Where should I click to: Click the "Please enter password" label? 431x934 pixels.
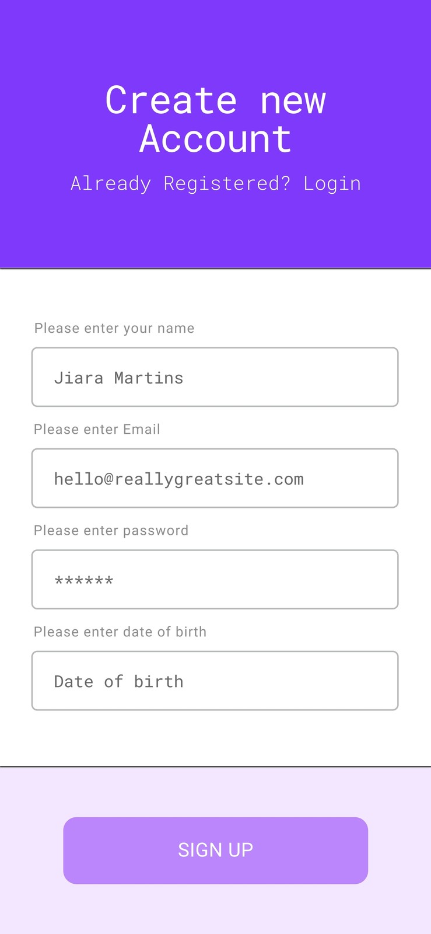[x=111, y=530]
